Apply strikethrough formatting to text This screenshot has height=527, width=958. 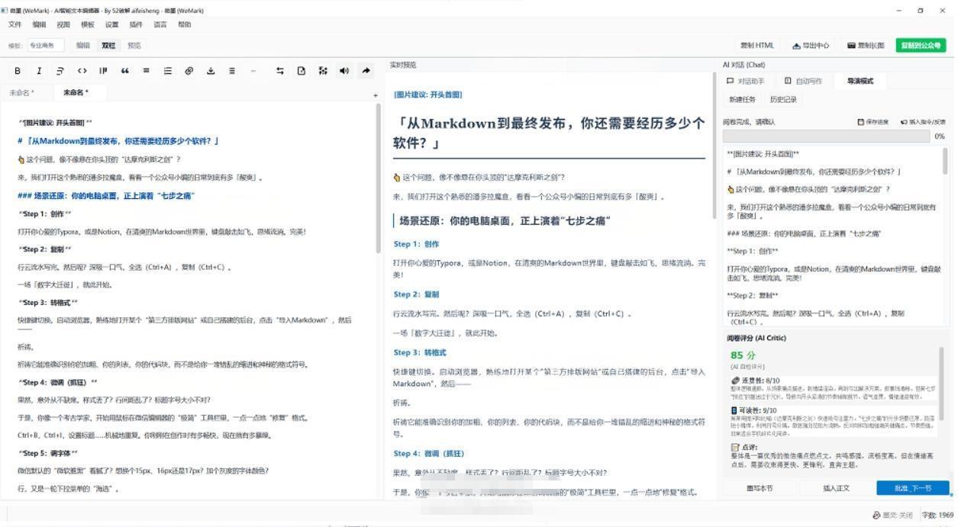(60, 70)
